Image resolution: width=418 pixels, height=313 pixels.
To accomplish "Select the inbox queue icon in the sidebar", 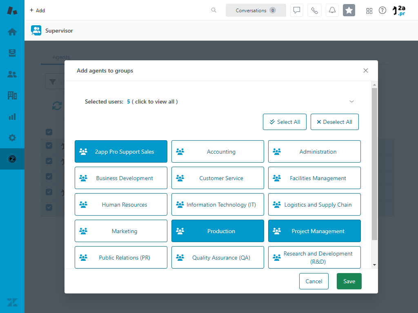I will (x=12, y=53).
